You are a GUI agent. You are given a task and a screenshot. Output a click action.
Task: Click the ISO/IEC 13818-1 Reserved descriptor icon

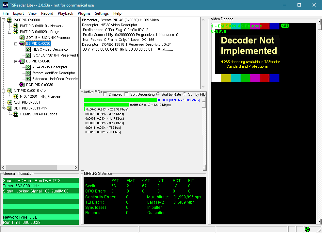coord(28,55)
